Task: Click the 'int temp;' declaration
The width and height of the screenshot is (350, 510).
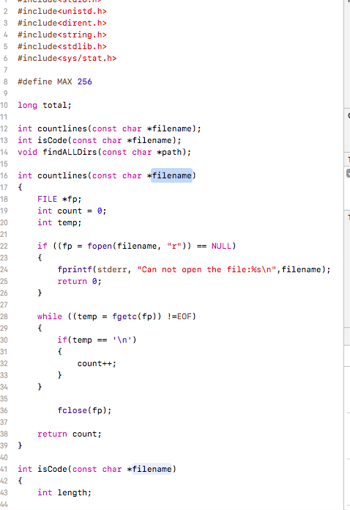Action: [59, 223]
